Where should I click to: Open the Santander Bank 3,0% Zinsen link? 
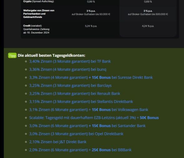[87, 126]
